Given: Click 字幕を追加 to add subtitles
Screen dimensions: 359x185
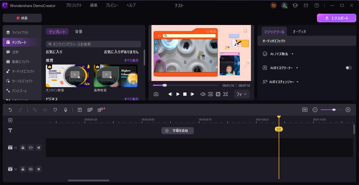Looking at the screenshot, I should 177,131.
